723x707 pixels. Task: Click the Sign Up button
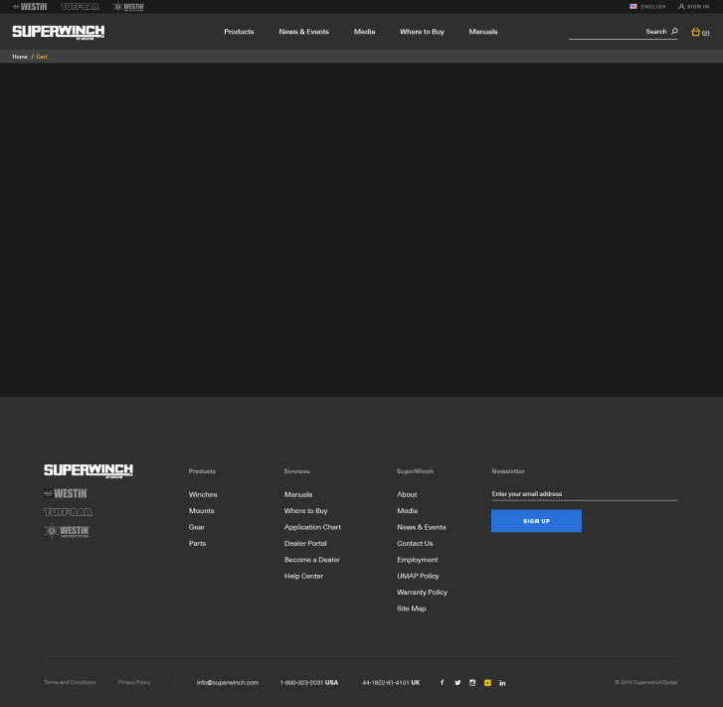[536, 521]
